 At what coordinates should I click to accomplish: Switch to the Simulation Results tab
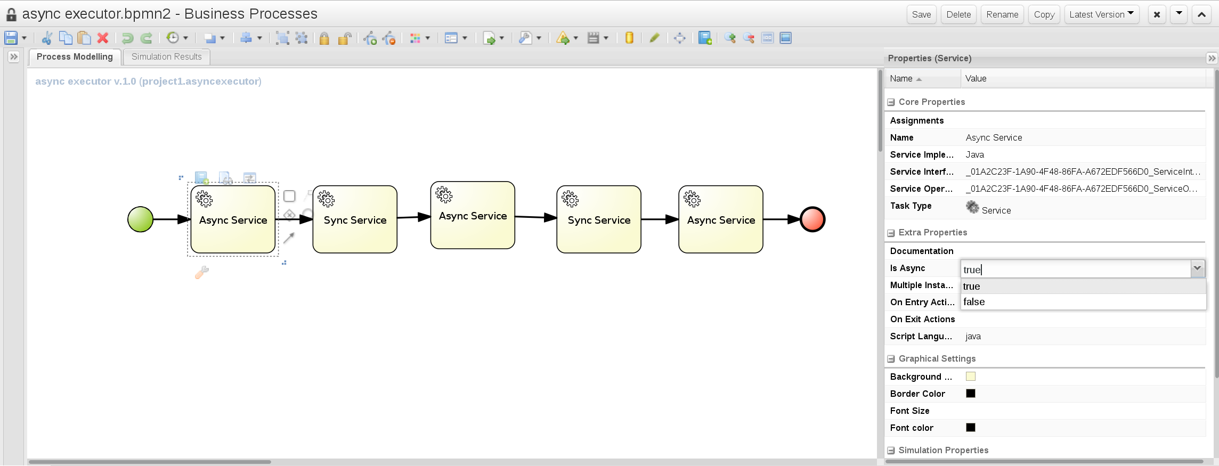pyautogui.click(x=167, y=57)
